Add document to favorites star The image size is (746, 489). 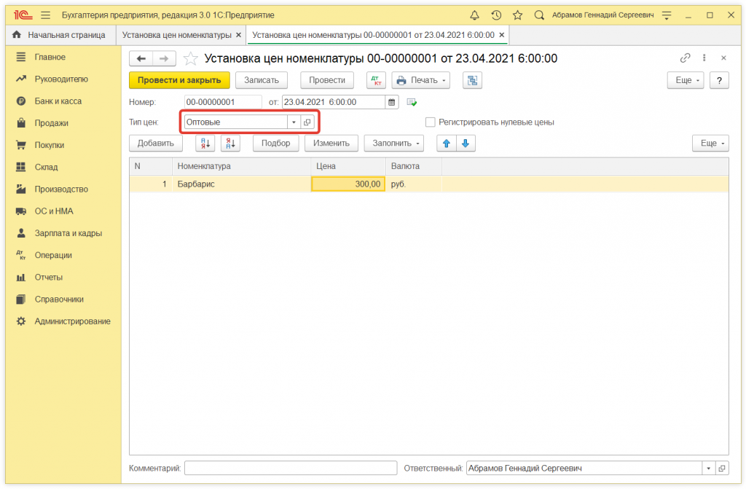pyautogui.click(x=190, y=58)
